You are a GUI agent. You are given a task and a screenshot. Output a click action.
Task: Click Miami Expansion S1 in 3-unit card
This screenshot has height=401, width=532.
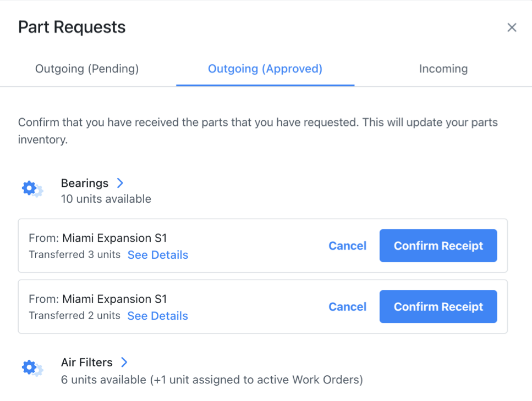114,238
